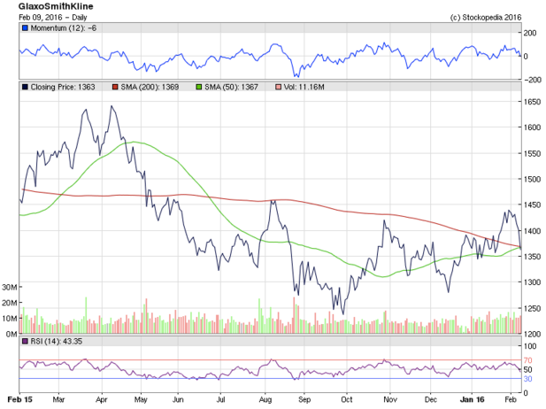This screenshot has width=546, height=409.
Task: Click the RSI 100 axis label
Action: click(530, 346)
